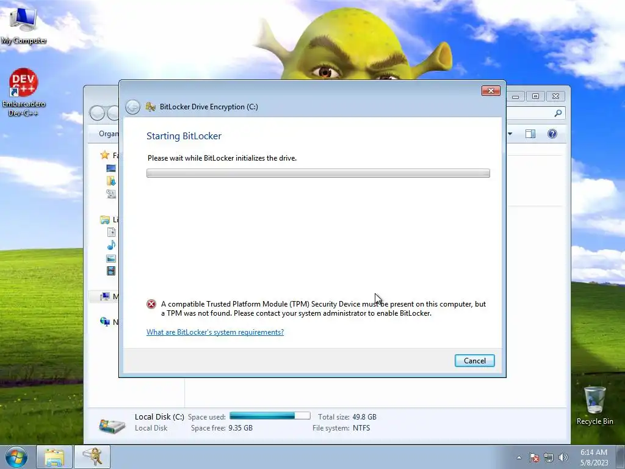Open the view options dropdown arrow in Explorer

point(510,134)
